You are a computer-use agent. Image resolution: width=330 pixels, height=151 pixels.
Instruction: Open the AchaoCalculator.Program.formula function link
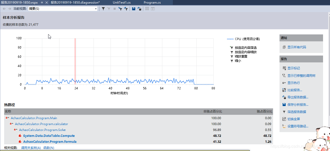point(50,141)
